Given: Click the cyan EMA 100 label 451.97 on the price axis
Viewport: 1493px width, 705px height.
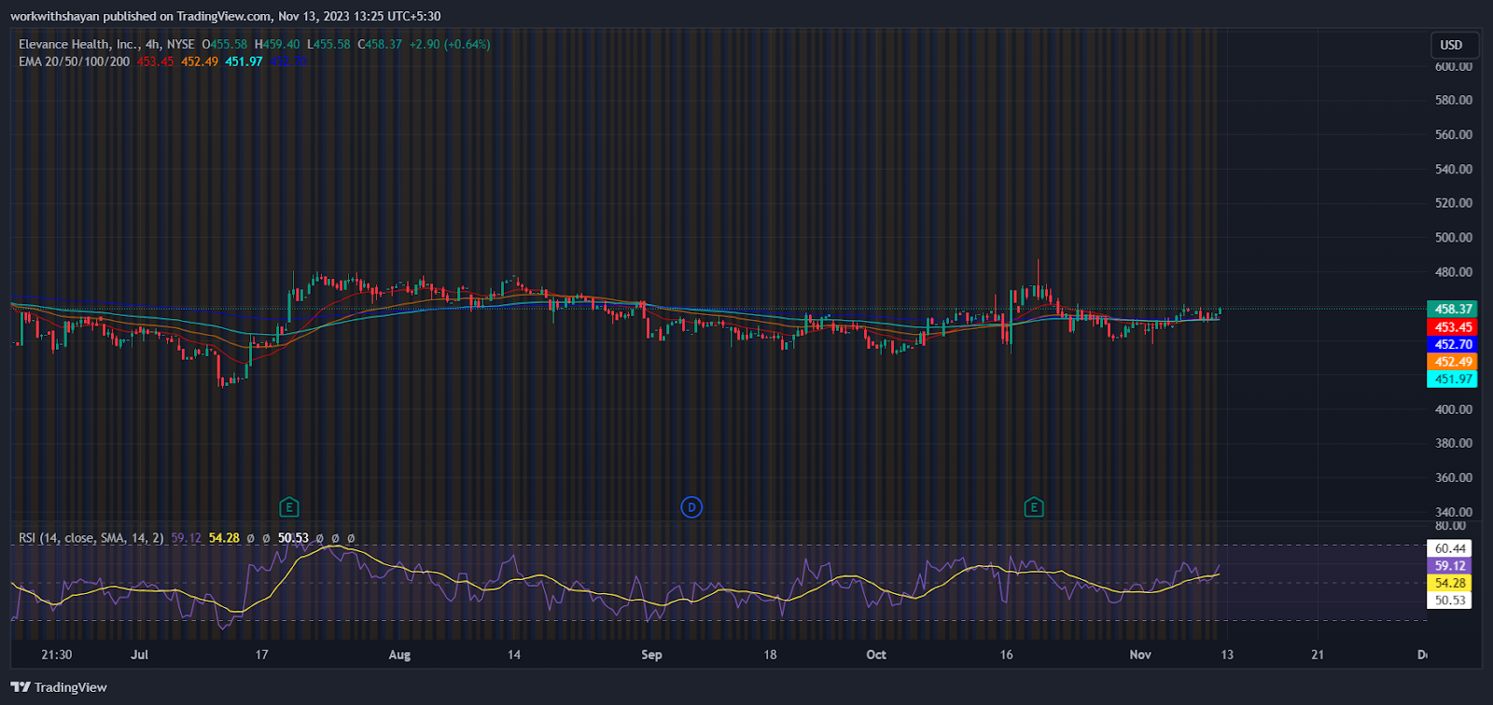Looking at the screenshot, I should pos(1452,379).
